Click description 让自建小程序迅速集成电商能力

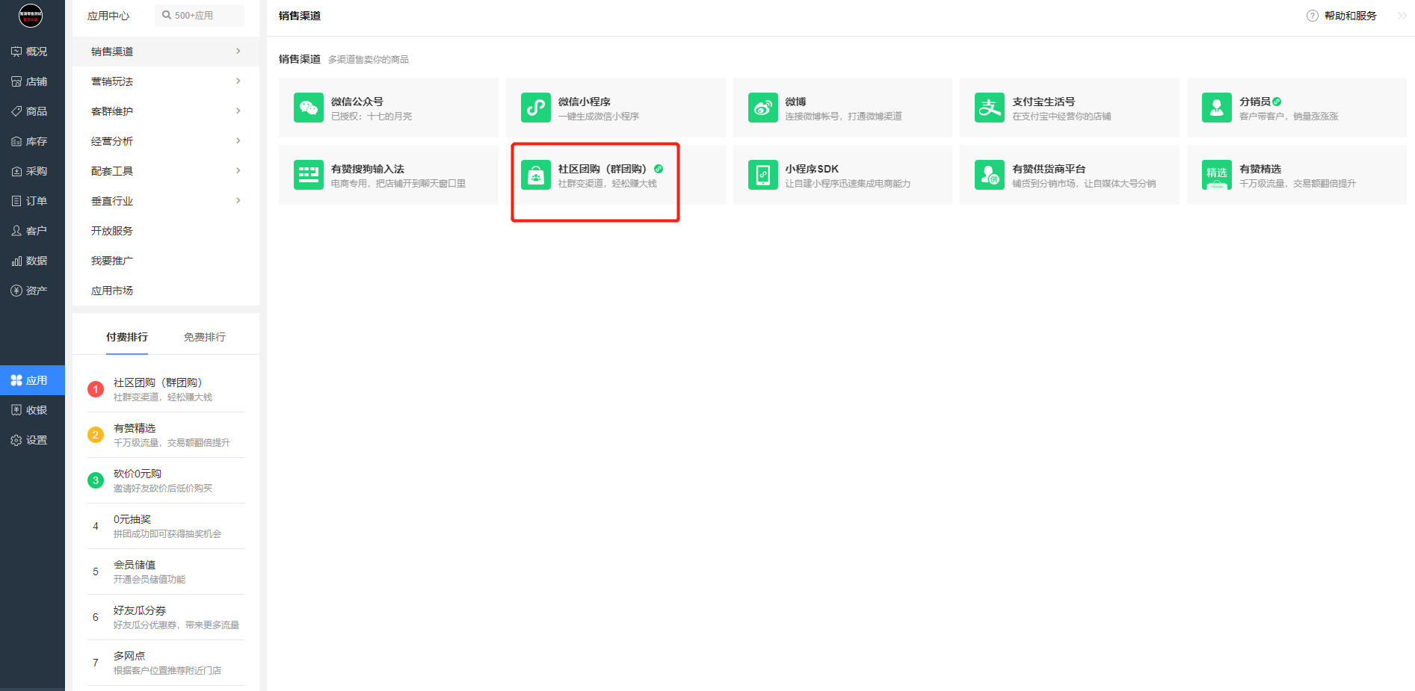click(848, 184)
